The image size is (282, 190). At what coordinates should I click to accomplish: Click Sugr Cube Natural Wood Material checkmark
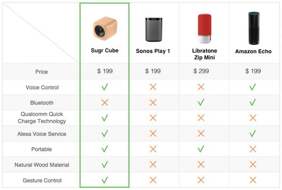(x=105, y=165)
